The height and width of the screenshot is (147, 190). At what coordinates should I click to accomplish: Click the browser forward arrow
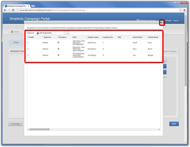click(x=9, y=10)
